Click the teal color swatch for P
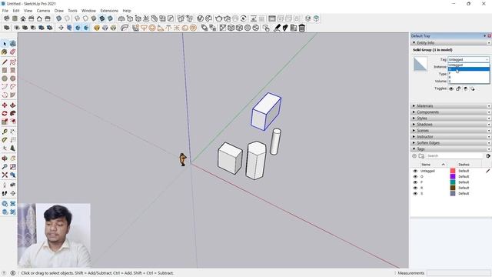Screen dimensions: 492x277 click(453, 182)
